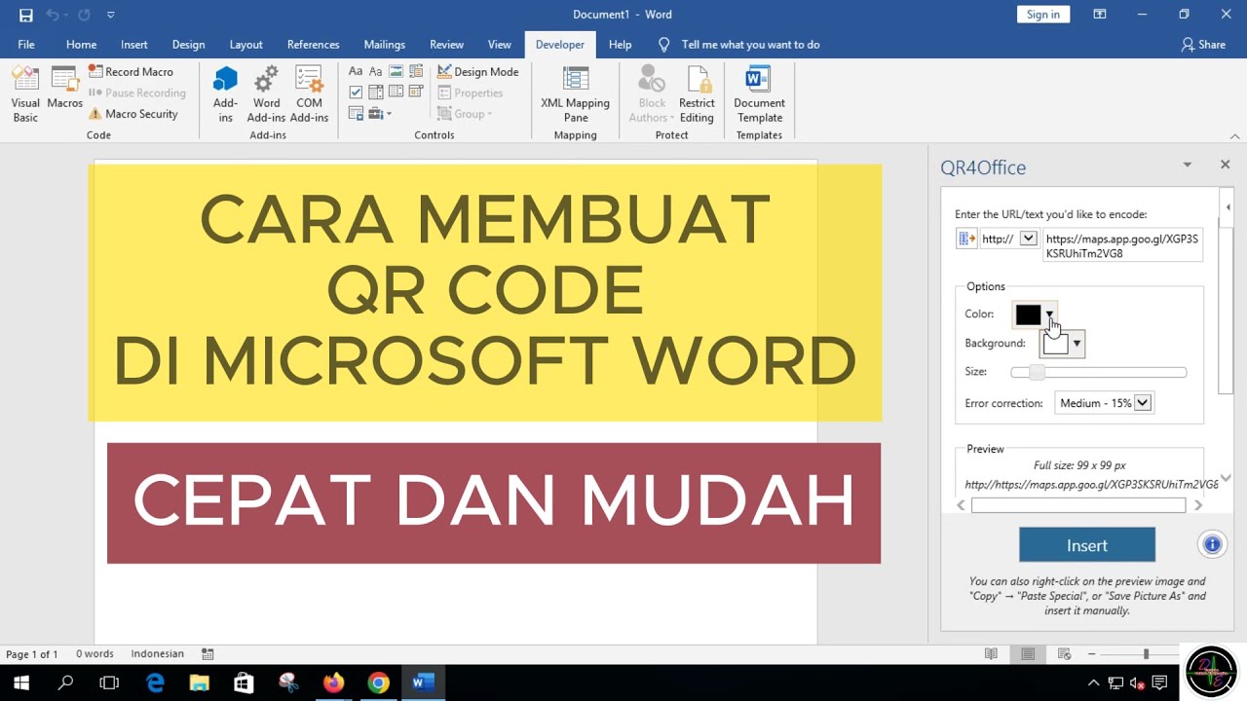Click the zoom slider handle

pos(1146,654)
